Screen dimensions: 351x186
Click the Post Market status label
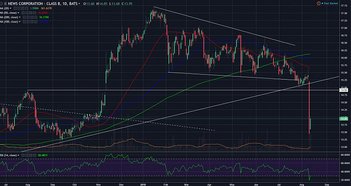pos(331,3)
